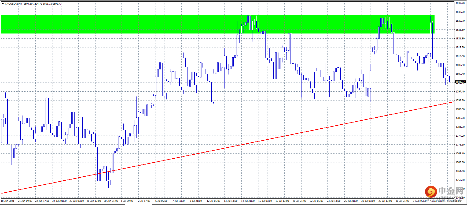Select the red ascending trendline
Image resolution: width=467 pixels, height=205 pixels.
pos(227,147)
